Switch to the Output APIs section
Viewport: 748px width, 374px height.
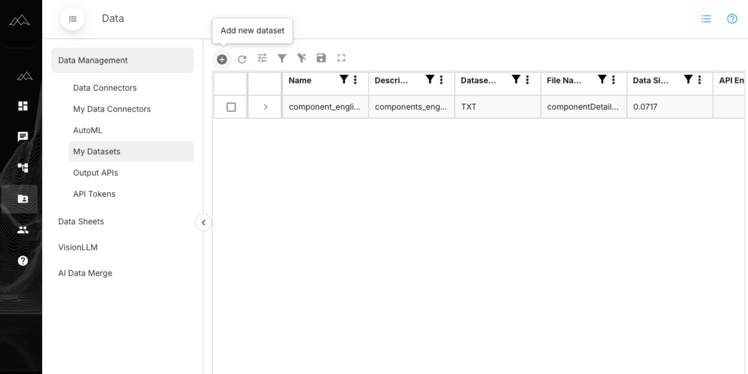coord(96,172)
